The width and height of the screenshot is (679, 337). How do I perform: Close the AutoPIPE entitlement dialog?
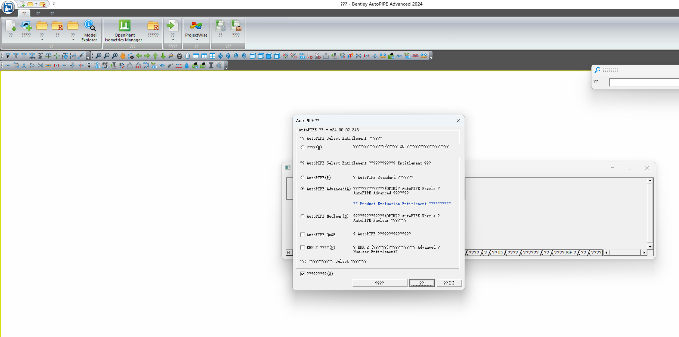point(458,121)
